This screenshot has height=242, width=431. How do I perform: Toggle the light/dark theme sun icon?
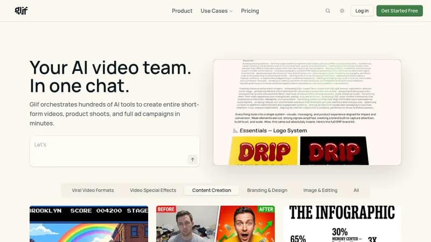tap(342, 11)
